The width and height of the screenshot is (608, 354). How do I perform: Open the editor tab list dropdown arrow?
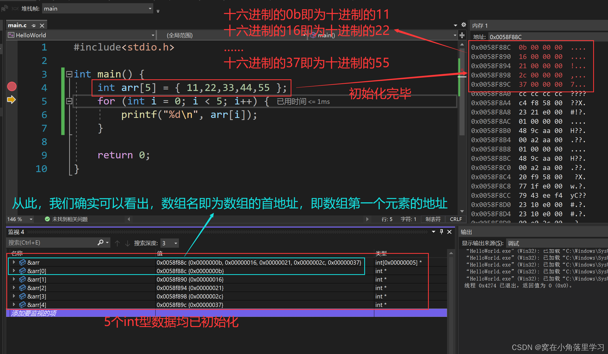point(455,25)
